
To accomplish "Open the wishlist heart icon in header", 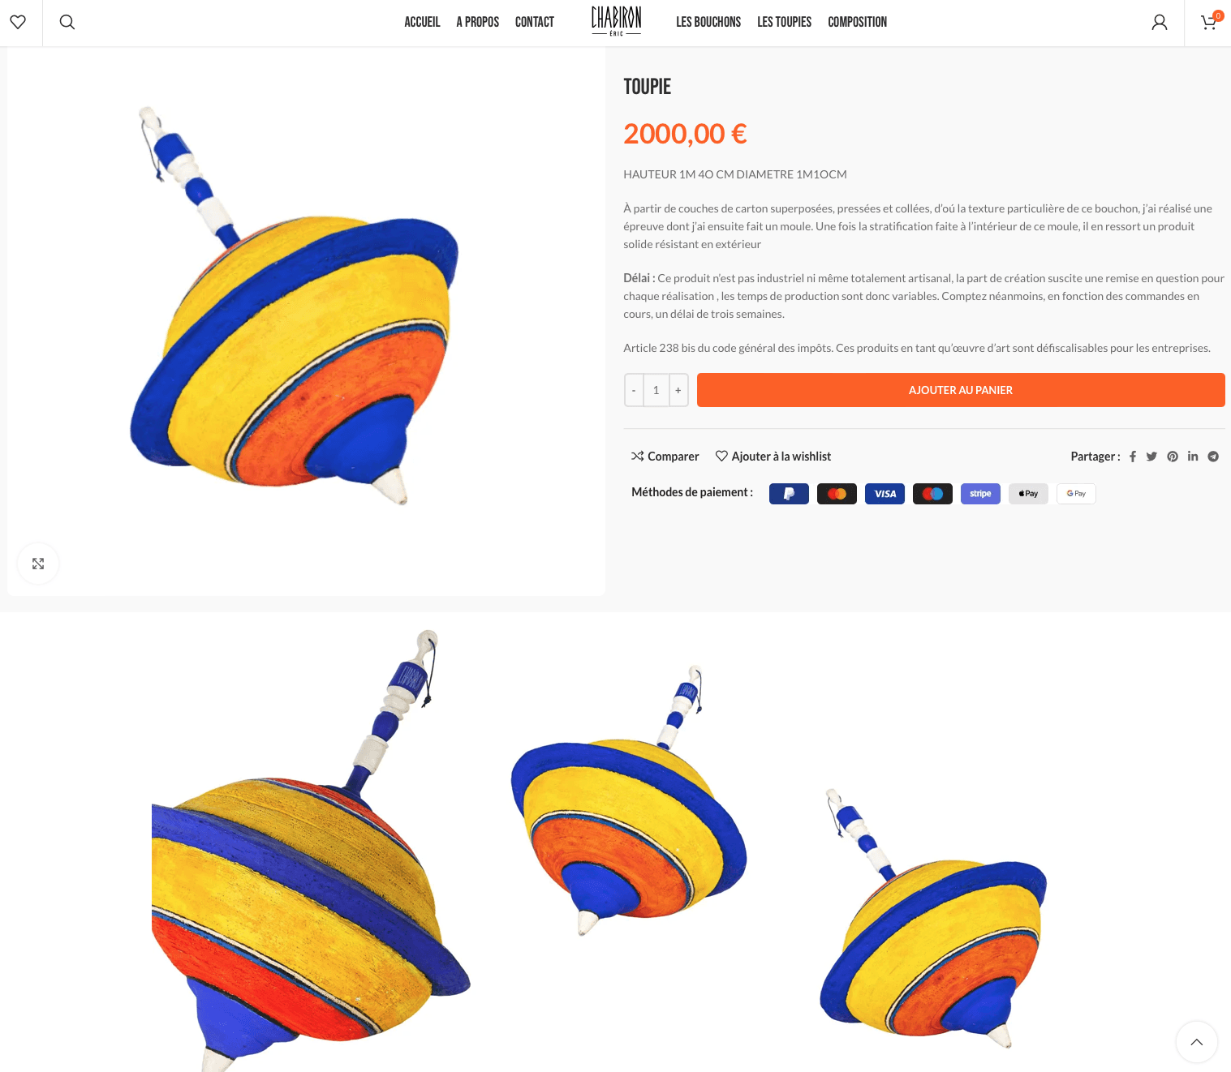I will (18, 22).
